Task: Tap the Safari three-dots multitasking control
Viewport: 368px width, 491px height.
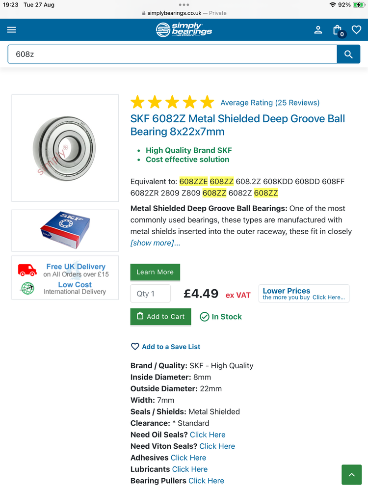Action: pyautogui.click(x=184, y=5)
